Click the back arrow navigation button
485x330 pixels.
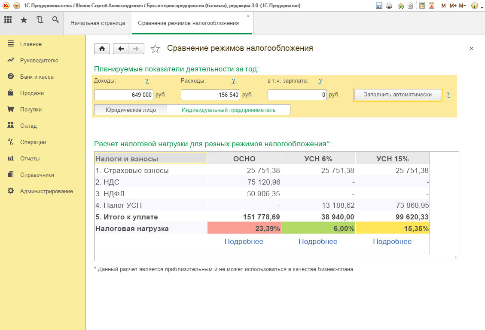click(121, 49)
